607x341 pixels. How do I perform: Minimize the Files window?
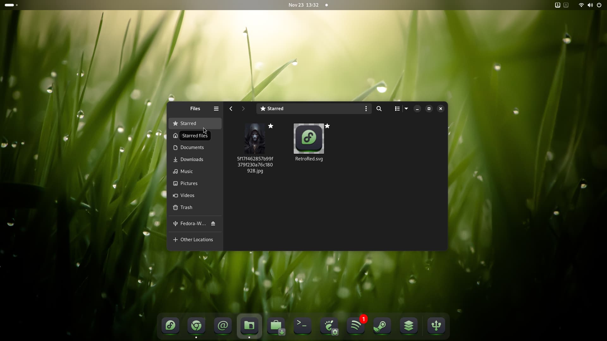pos(417,109)
